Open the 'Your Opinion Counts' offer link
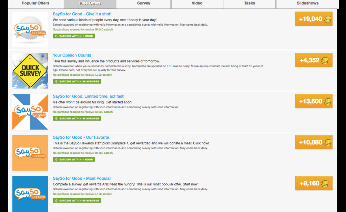The height and width of the screenshot is (212, 346). (x=72, y=55)
